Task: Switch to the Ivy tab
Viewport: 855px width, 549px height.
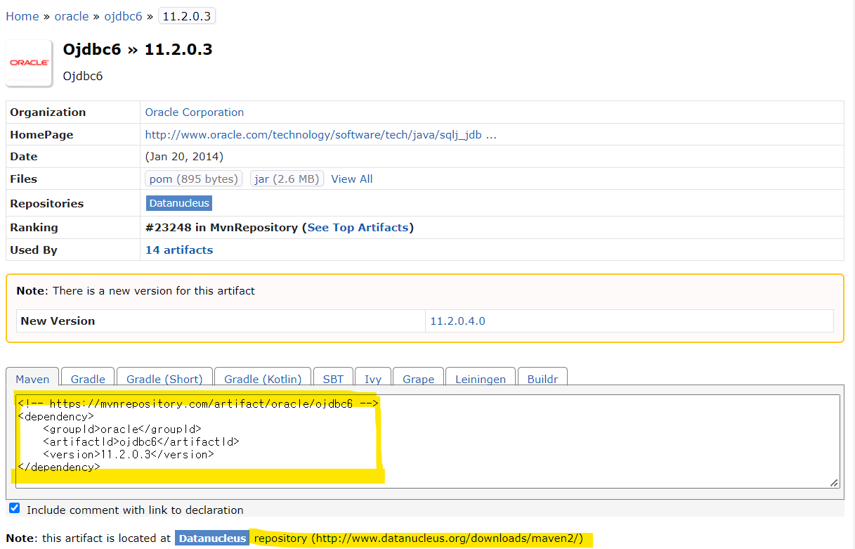Action: [373, 379]
